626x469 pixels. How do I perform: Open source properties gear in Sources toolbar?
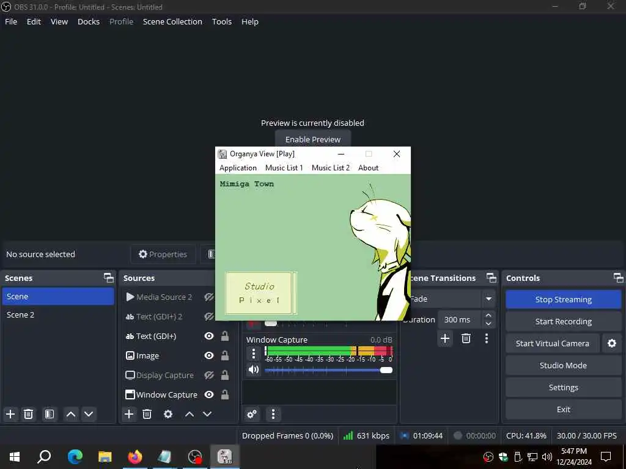168,414
